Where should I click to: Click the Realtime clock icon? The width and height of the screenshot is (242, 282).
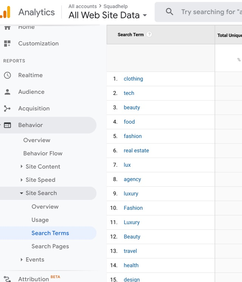7,75
